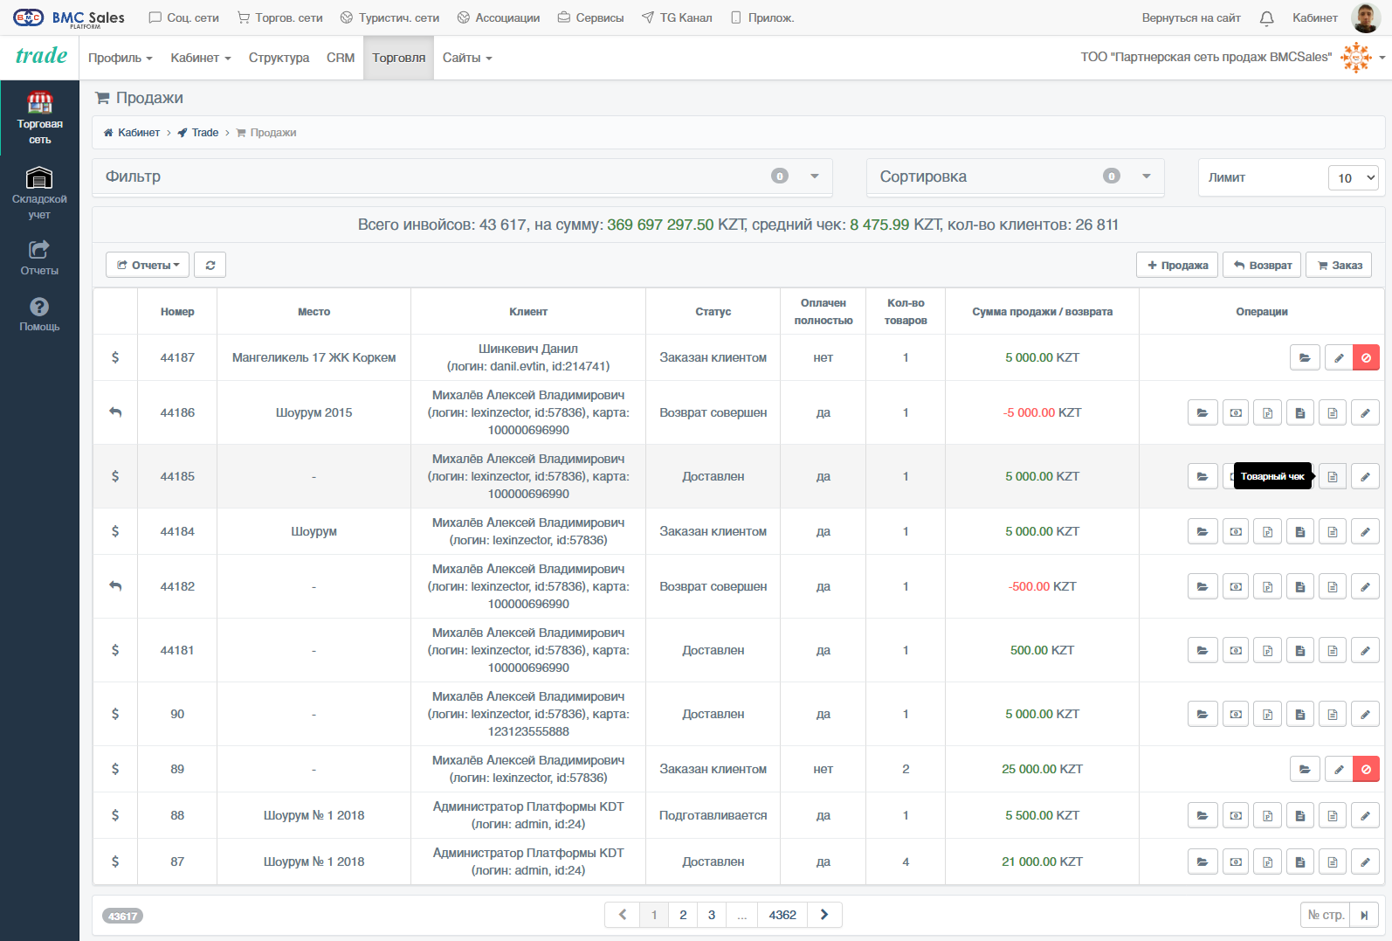The height and width of the screenshot is (941, 1392).
Task: Switch to the CRM tab
Action: (x=341, y=58)
